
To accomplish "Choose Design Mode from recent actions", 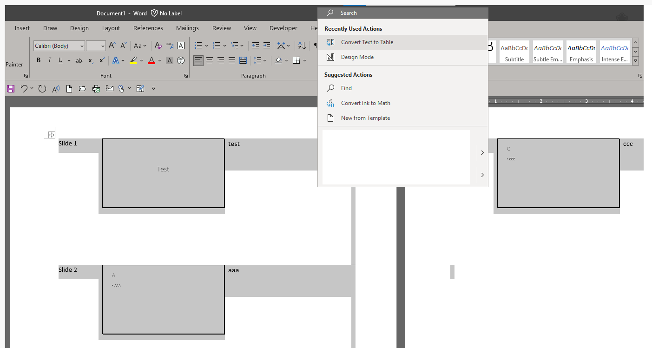I will (x=403, y=57).
